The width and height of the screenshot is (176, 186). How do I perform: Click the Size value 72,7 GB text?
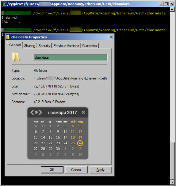tap(56, 86)
